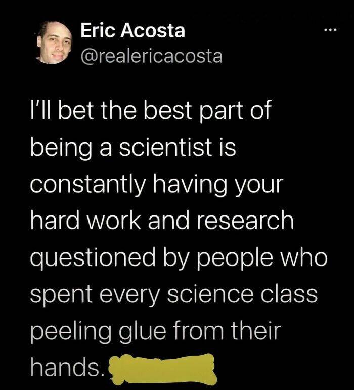Tap the line "hard work and research"
Screen dimensions: 354x390
tap(162, 220)
